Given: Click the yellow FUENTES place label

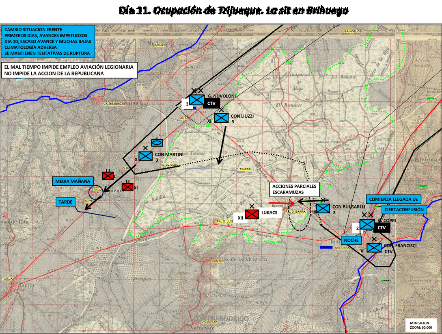Looking at the screenshot, I should 217,261.
